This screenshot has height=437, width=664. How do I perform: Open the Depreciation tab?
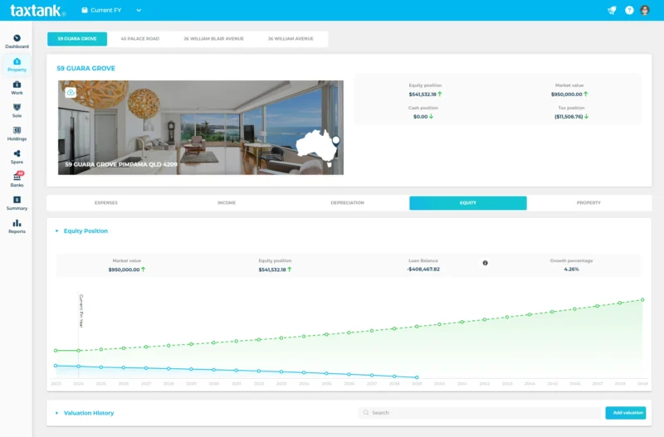(x=347, y=202)
